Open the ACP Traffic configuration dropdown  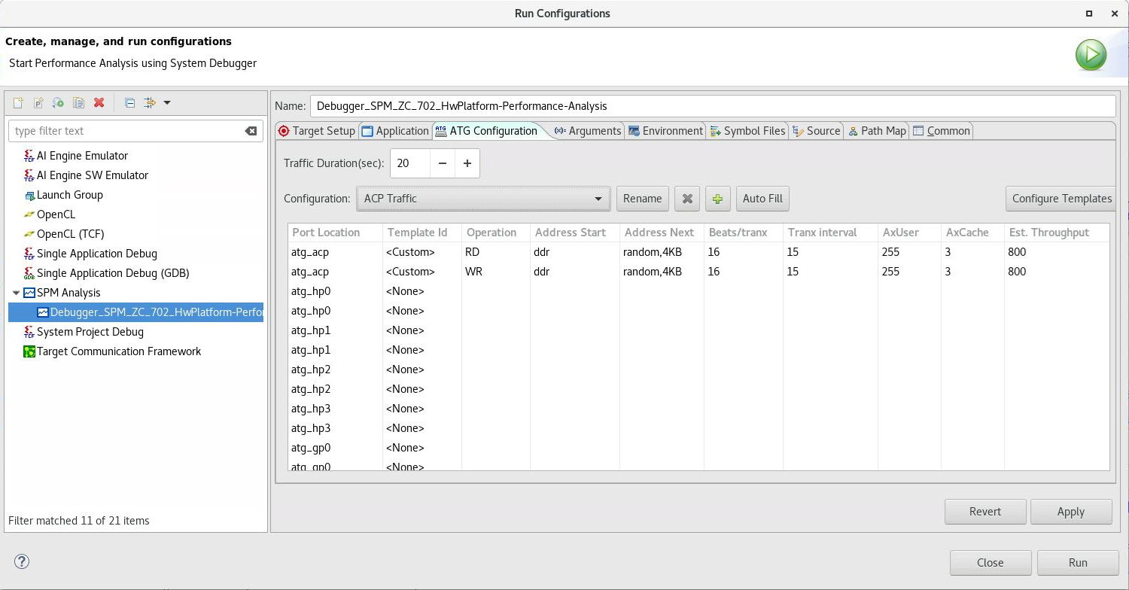[x=482, y=199]
